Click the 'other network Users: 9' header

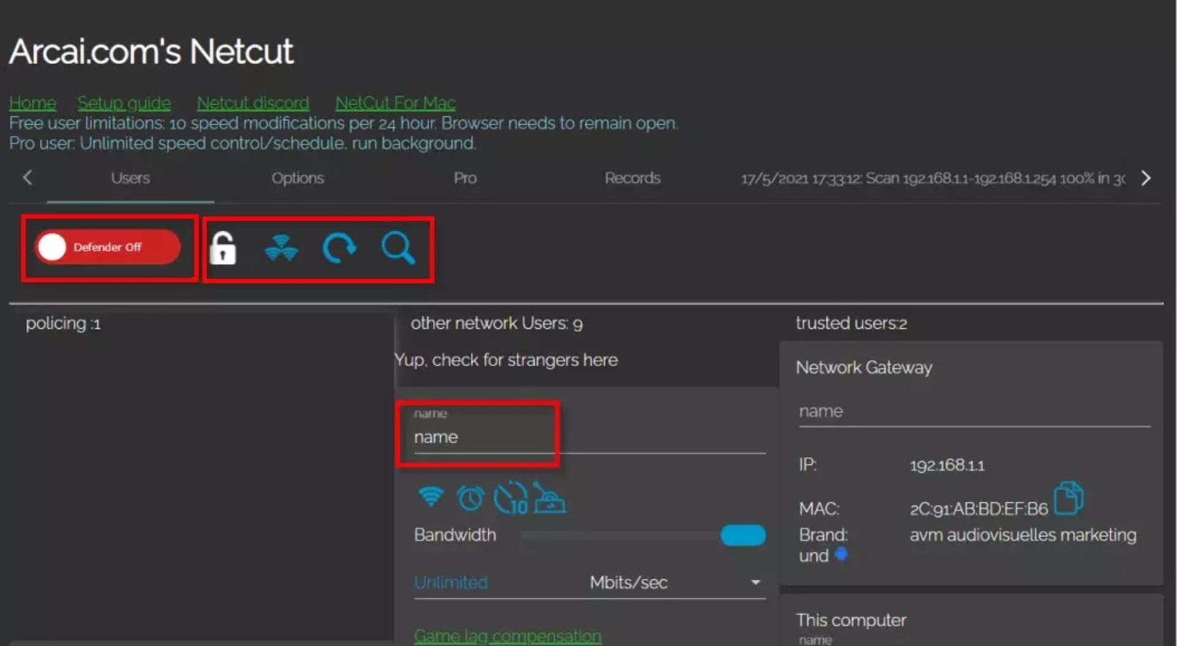pos(497,323)
